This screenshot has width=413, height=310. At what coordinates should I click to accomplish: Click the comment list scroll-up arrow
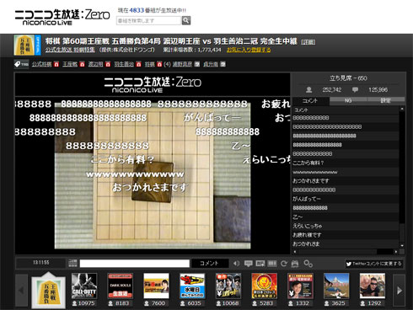(x=402, y=109)
